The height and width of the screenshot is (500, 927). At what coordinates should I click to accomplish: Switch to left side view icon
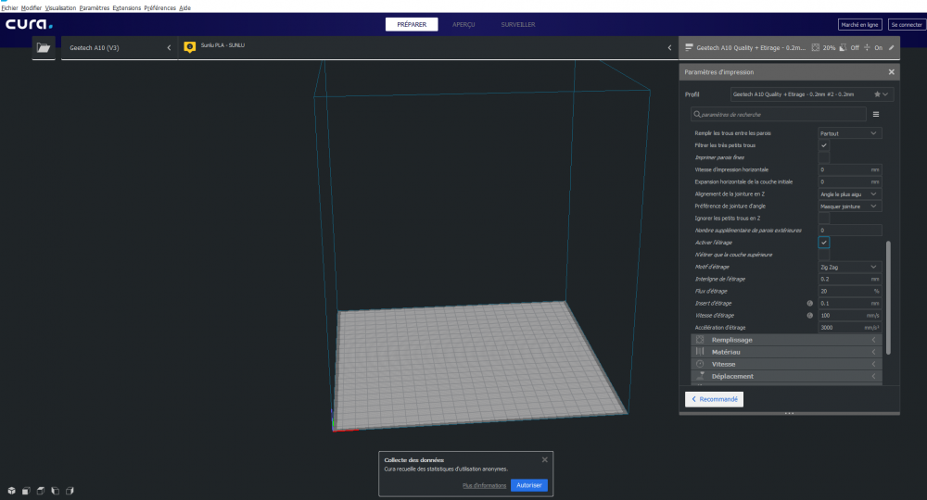[x=55, y=491]
